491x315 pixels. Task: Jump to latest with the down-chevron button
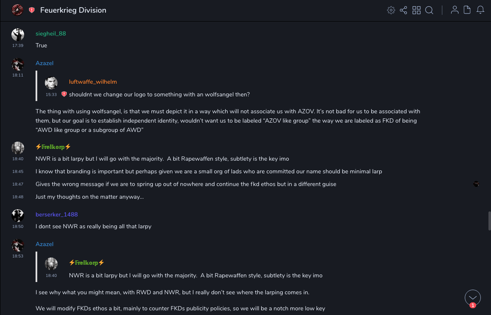click(x=473, y=298)
